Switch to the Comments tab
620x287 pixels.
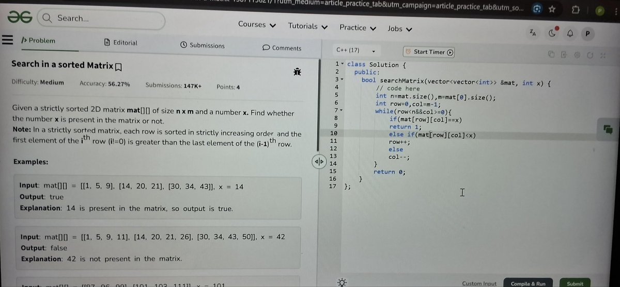(x=282, y=48)
